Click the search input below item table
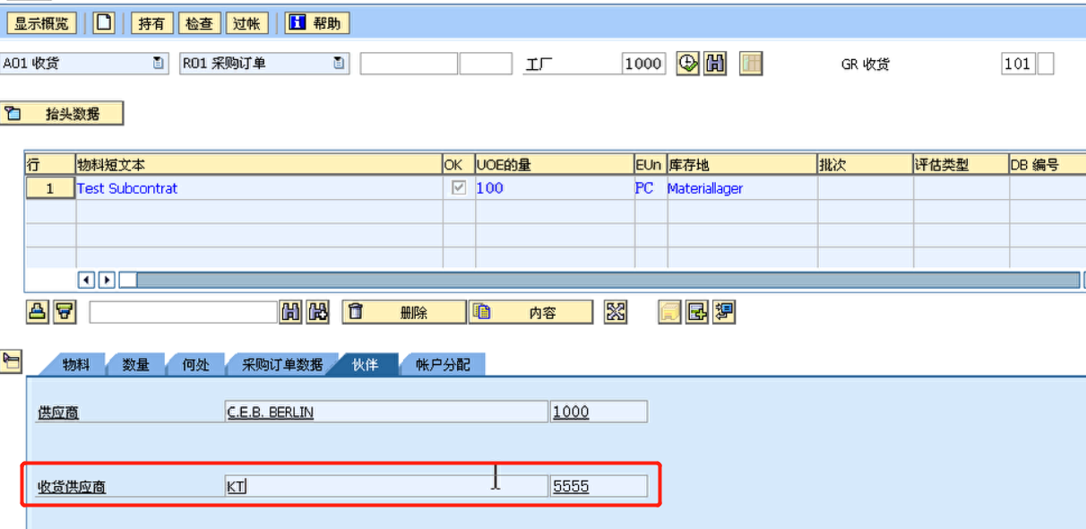 (183, 312)
